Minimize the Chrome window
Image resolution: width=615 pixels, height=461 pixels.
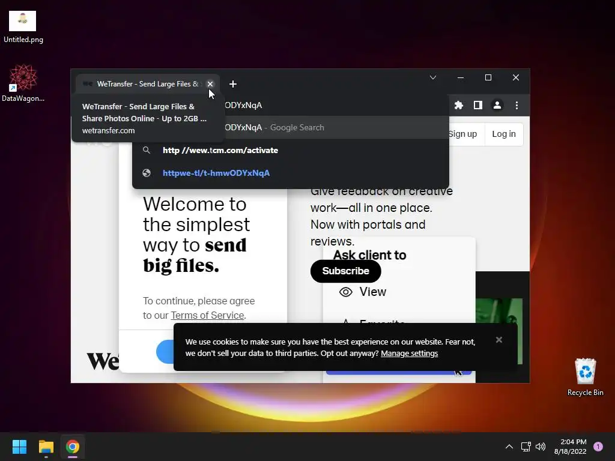pos(461,77)
